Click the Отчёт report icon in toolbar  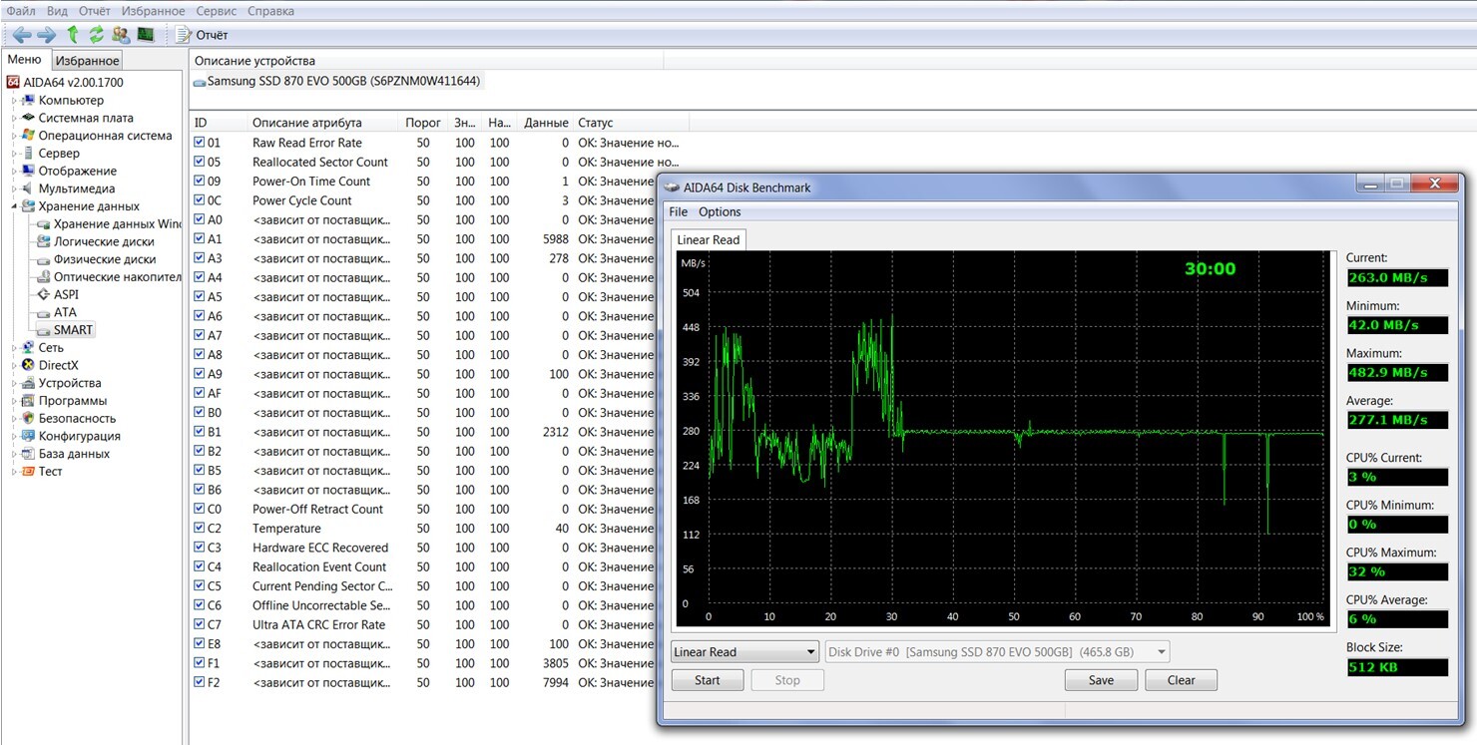[184, 35]
